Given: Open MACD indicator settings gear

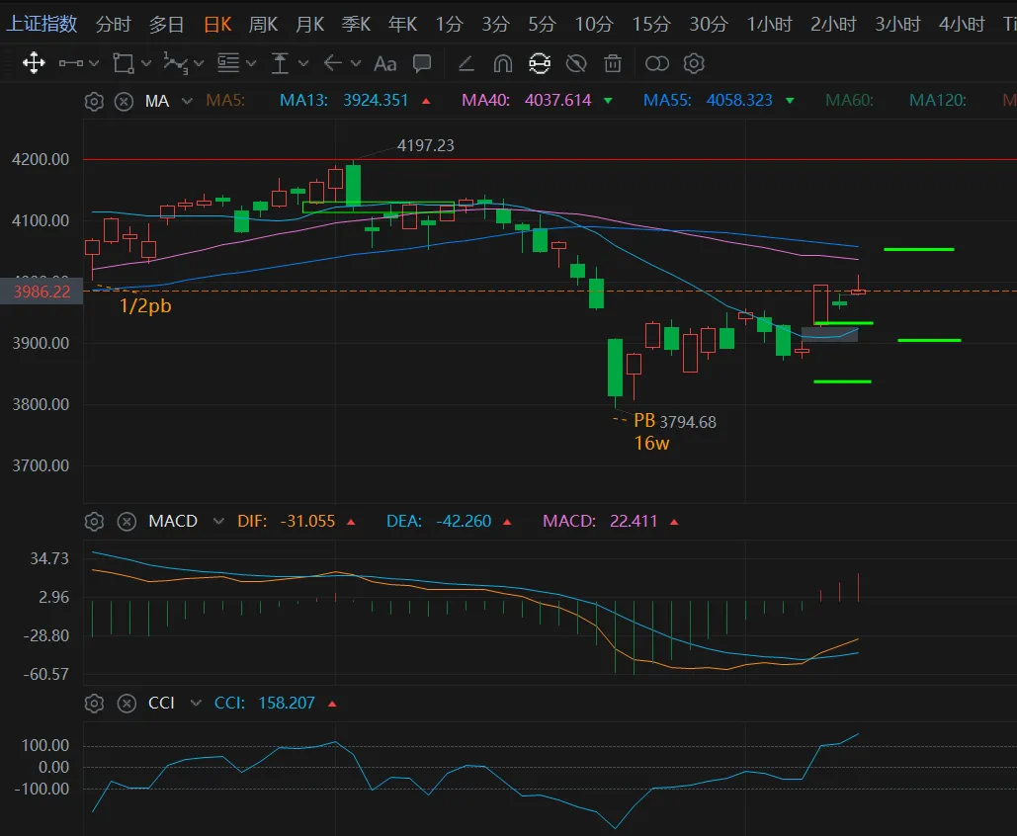Looking at the screenshot, I should pyautogui.click(x=94, y=522).
